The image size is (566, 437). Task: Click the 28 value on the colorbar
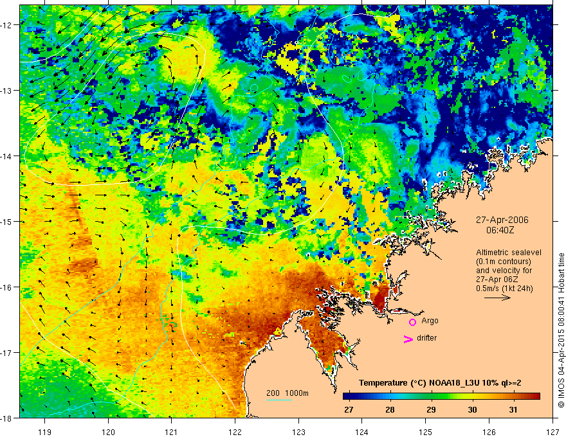click(390, 409)
